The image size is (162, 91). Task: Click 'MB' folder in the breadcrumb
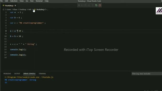[x=30, y=10]
